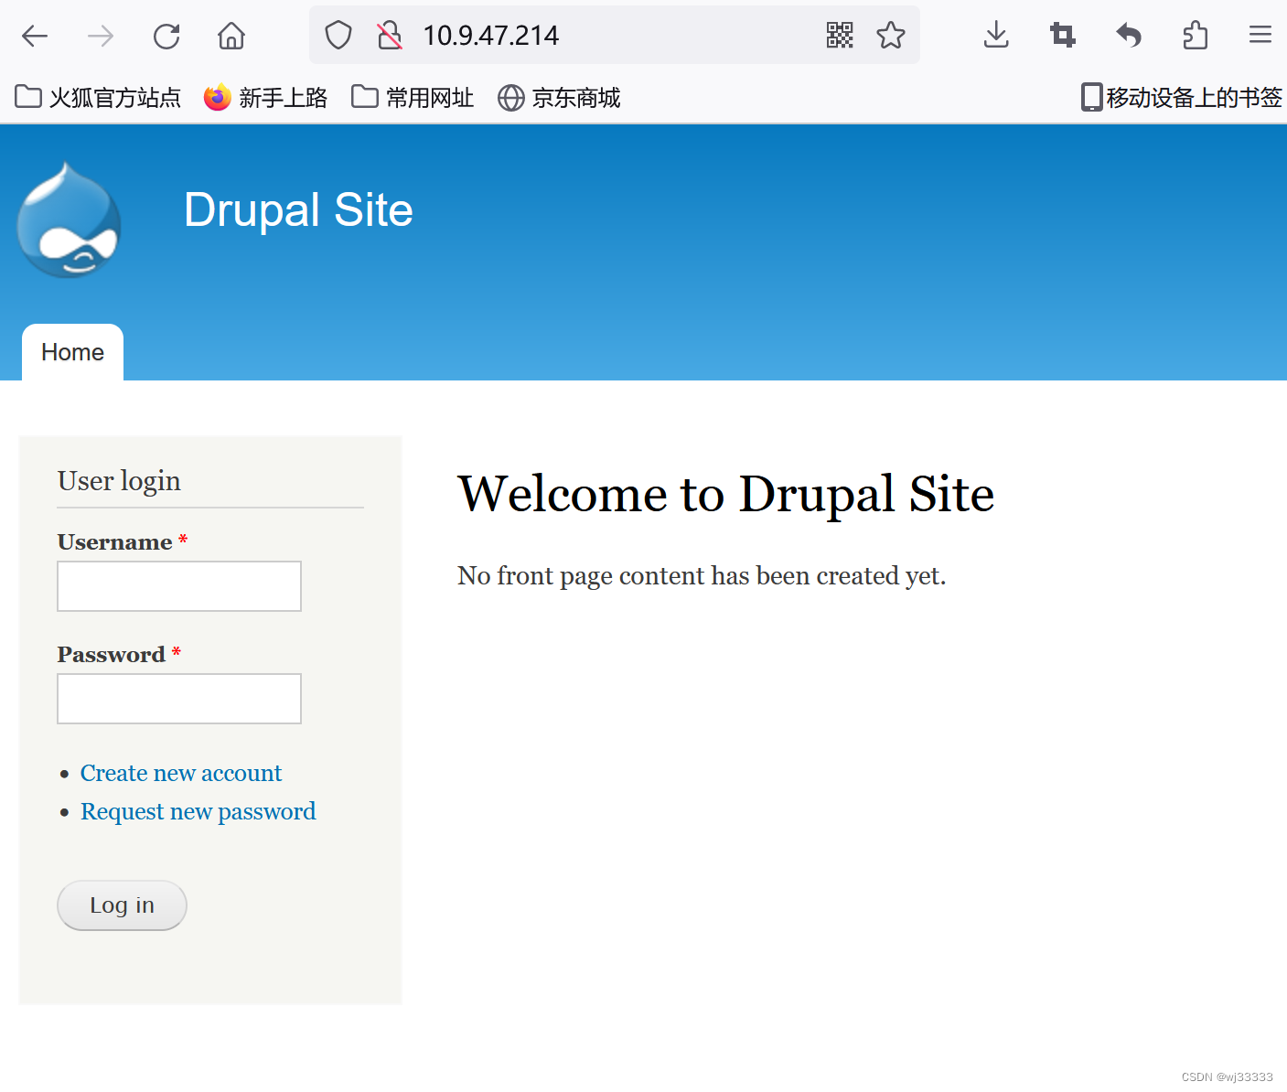Screen dimensions: 1287x1092
Task: Reload the current page
Action: (166, 36)
